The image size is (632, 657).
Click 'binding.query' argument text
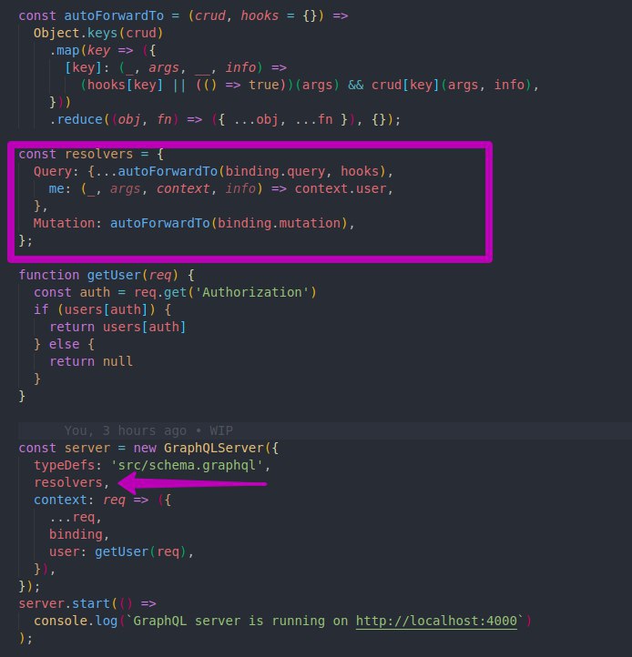coord(275,171)
